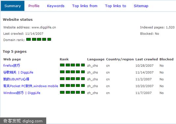Click the Rank column header
The width and height of the screenshot is (176, 124).
(64, 59)
